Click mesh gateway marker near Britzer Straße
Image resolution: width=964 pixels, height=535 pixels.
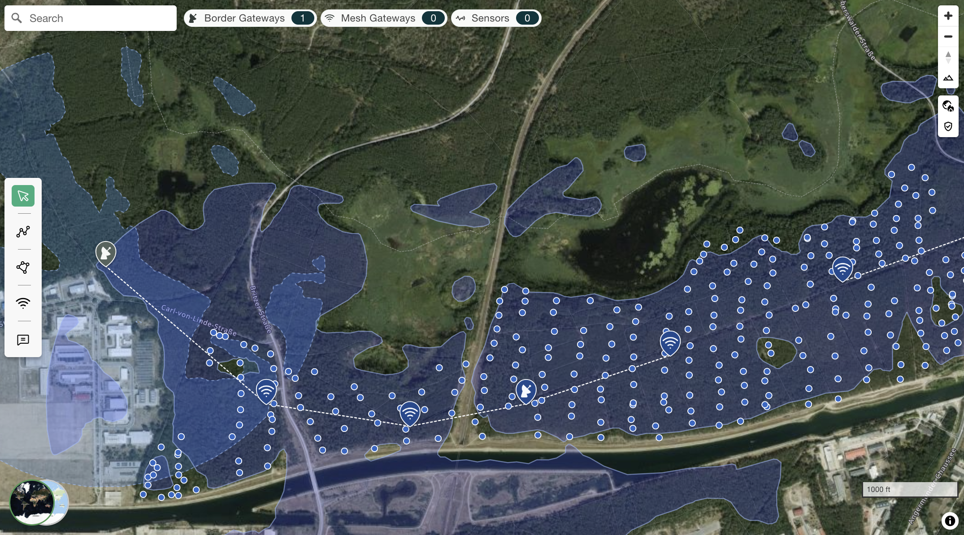pyautogui.click(x=266, y=391)
